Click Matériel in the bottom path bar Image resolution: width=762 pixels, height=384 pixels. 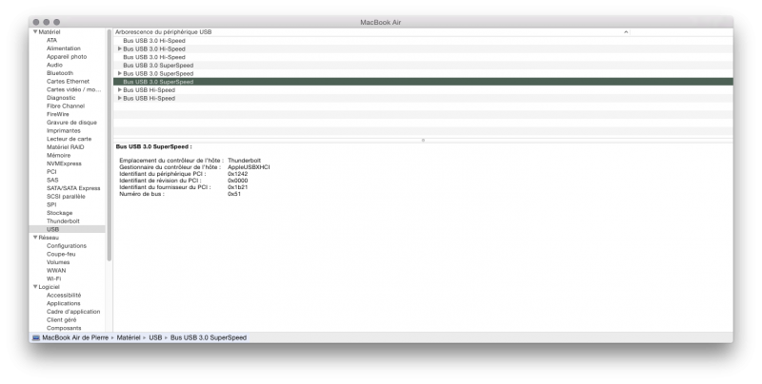coord(129,338)
